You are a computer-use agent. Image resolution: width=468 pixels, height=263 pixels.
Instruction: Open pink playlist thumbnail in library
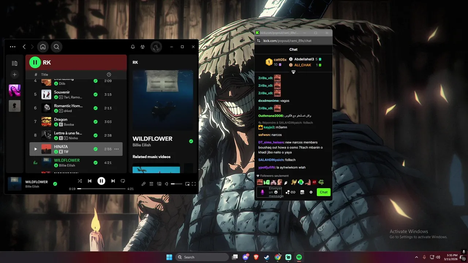15,90
